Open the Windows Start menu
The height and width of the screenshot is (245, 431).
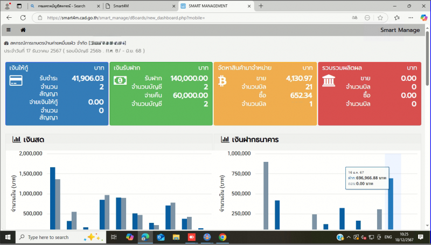(x=8, y=237)
